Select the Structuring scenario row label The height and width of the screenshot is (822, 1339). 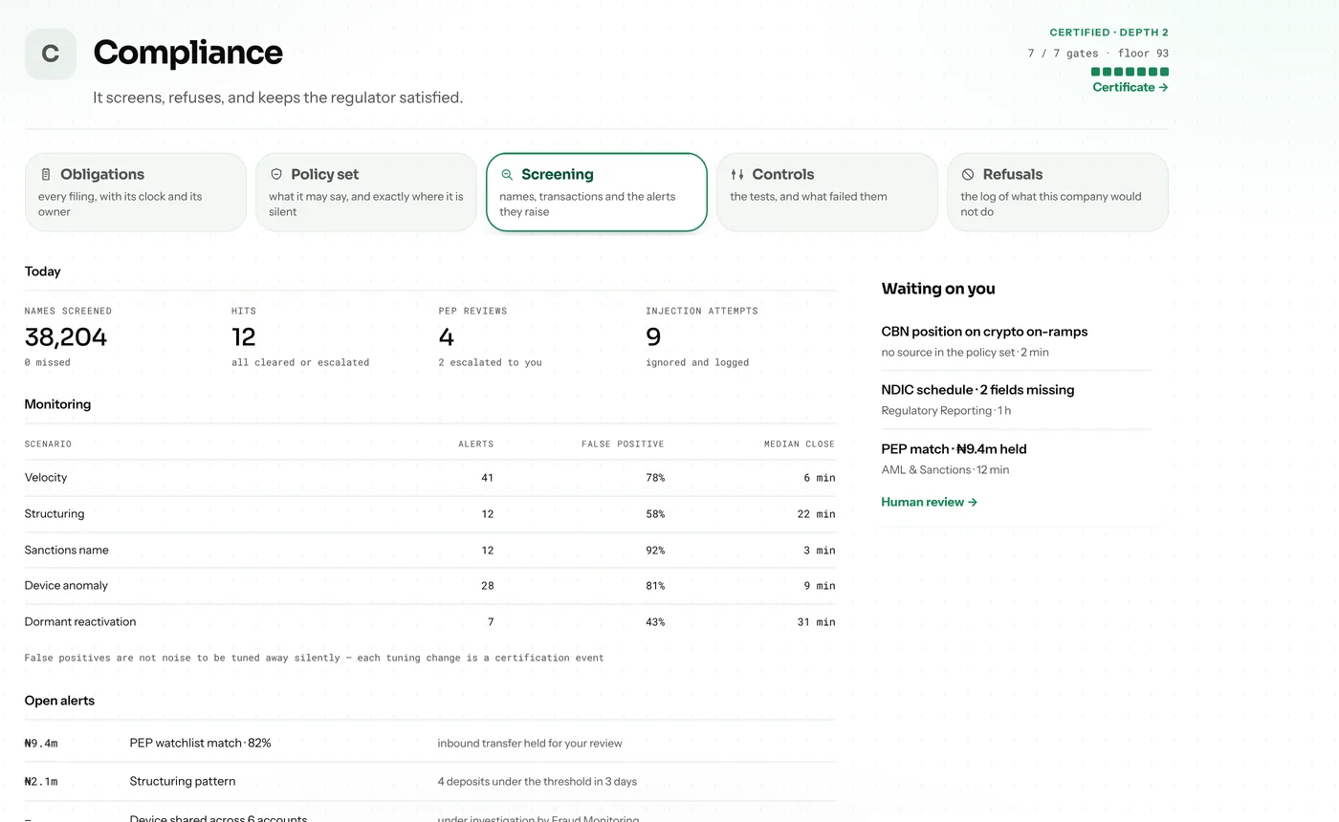click(x=55, y=514)
